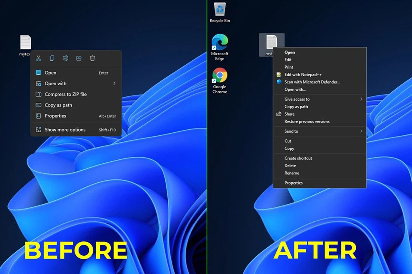Click the Rename icon in the new context menu

65,58
